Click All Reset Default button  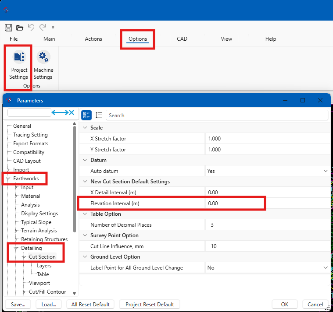pos(90,305)
